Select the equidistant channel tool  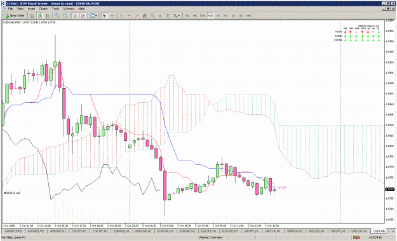pos(145,16)
